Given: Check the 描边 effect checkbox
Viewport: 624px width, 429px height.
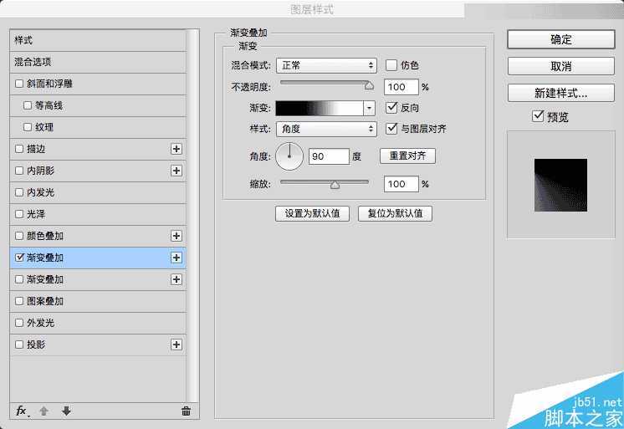Looking at the screenshot, I should tap(19, 149).
